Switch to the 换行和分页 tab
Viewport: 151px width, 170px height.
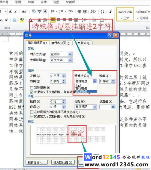[x=61, y=43]
